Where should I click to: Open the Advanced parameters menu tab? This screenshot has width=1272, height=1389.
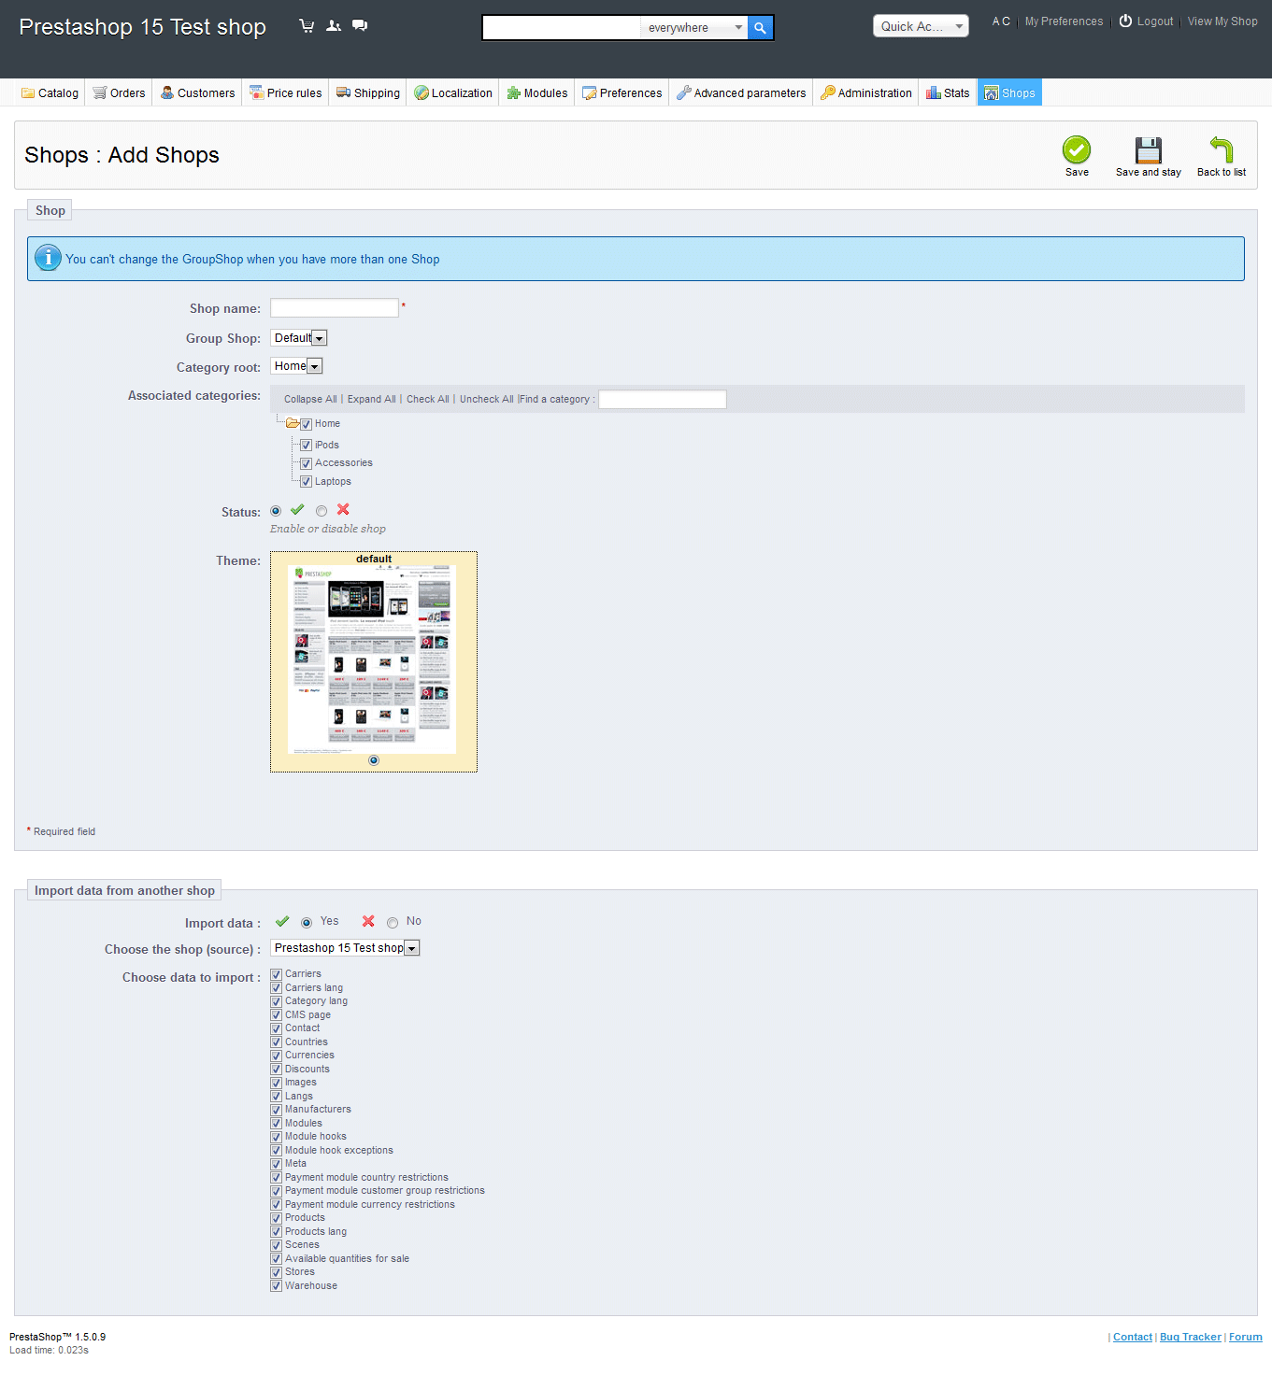741,93
